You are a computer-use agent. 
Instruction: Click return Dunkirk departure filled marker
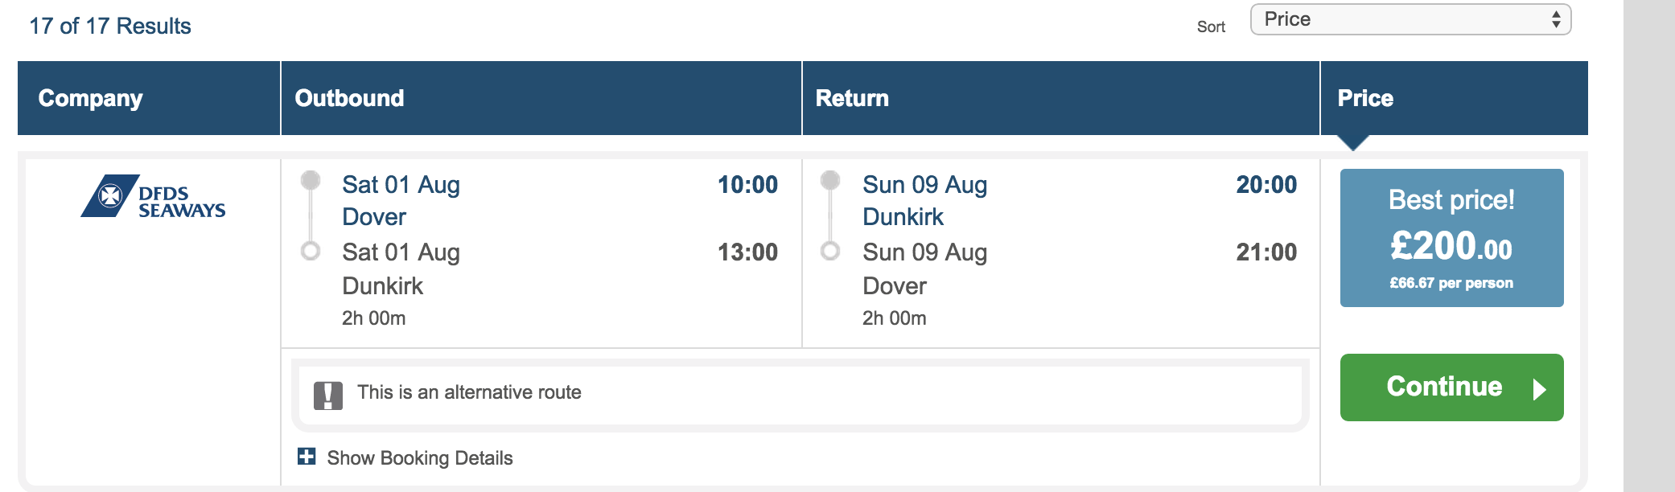coord(830,180)
